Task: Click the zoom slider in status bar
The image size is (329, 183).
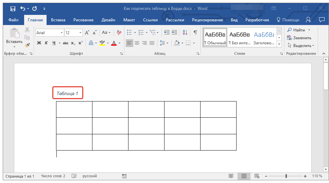Action: point(286,176)
